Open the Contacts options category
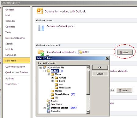Image resolution: width=137 pixels, height=118 pixels. 10,27
